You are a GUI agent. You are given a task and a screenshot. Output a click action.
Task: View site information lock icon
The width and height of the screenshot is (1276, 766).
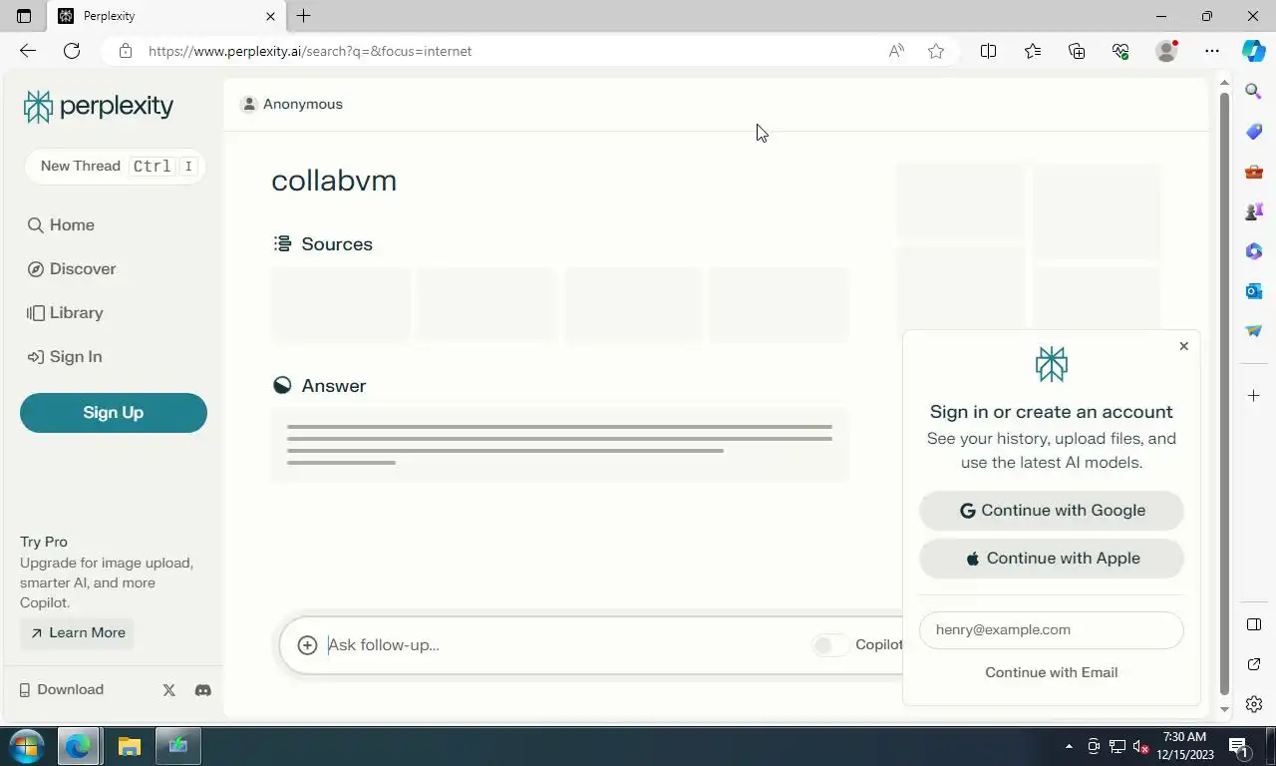pos(125,51)
